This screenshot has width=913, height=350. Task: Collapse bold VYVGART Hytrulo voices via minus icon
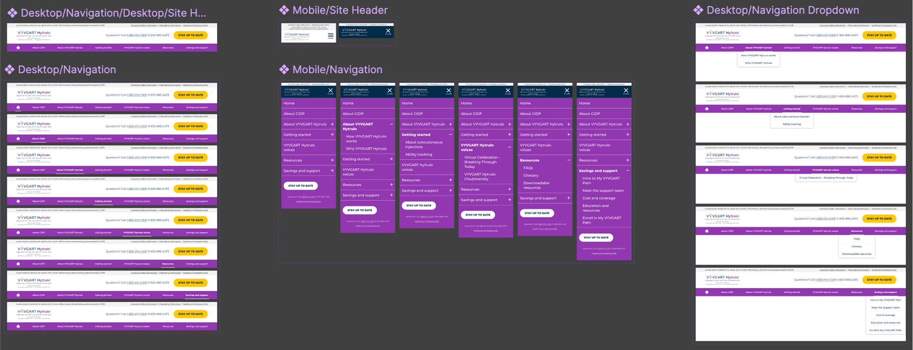[x=509, y=147]
